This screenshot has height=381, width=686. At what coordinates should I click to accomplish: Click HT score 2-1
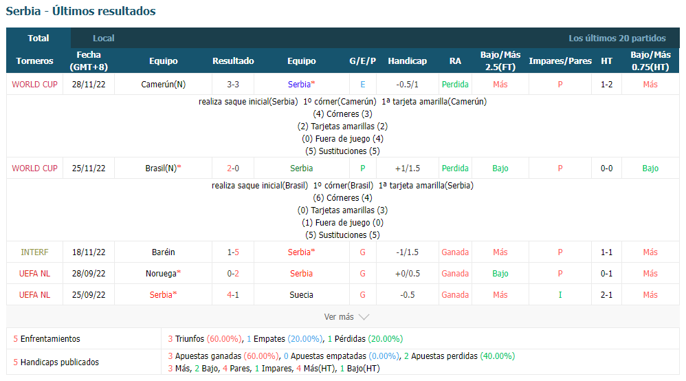tap(606, 295)
